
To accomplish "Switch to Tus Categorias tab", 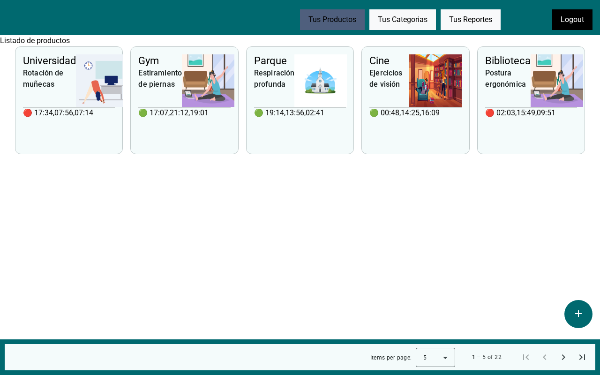I will pyautogui.click(x=403, y=20).
